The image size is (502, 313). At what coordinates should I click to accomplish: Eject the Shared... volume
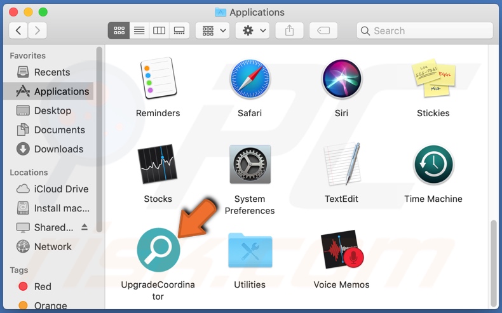pos(85,227)
